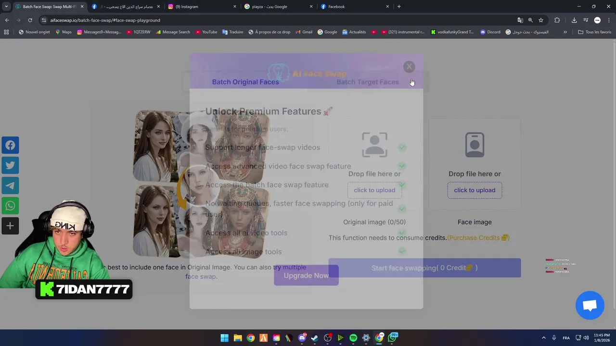This screenshot has height=346, width=616.
Task: Open multiple face swap link
Action: click(x=246, y=272)
